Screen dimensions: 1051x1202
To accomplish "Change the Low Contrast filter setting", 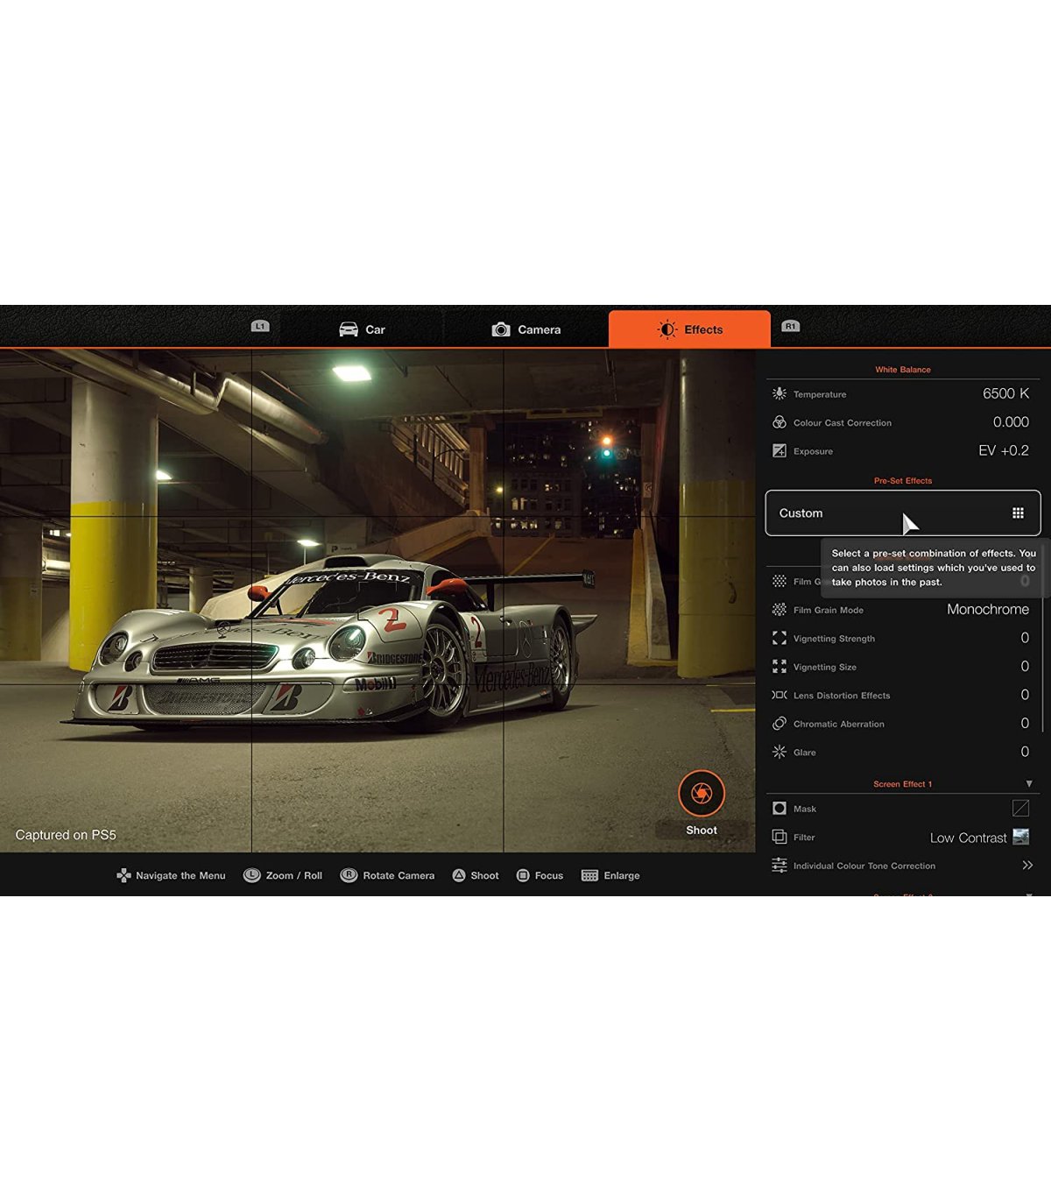I will click(x=969, y=838).
